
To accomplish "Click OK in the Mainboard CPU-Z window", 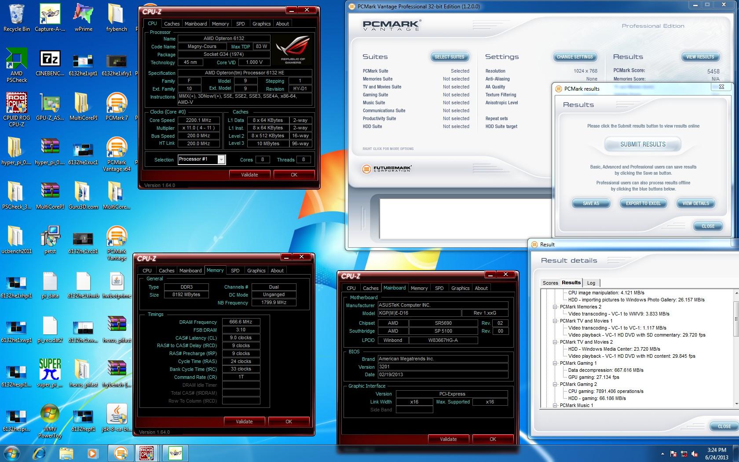I will tap(493, 439).
